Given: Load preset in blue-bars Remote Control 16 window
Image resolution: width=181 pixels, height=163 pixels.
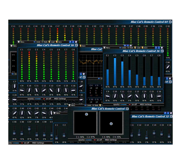Looking at the screenshot, I should 137,48.
